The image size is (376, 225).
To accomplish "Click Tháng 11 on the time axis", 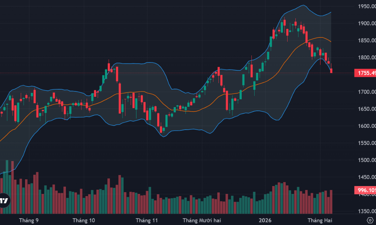I will click(147, 220).
